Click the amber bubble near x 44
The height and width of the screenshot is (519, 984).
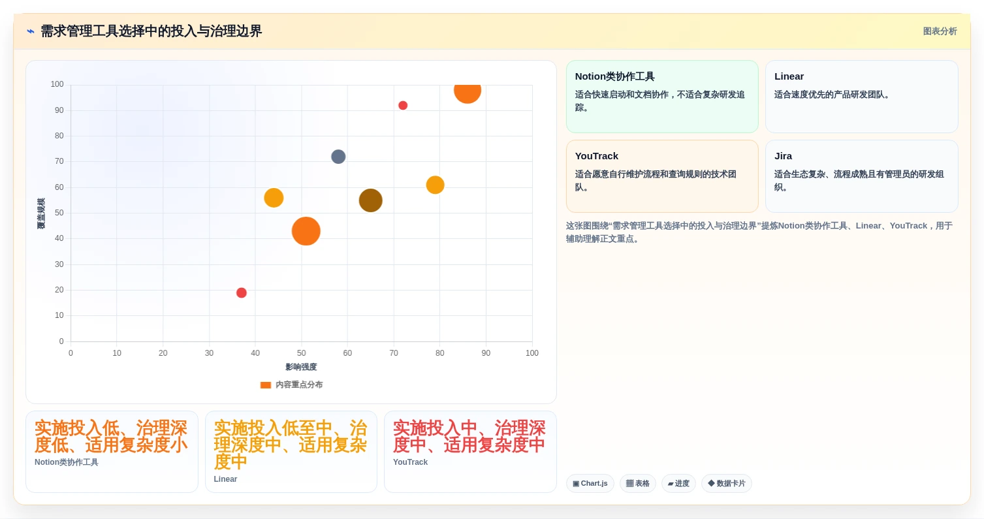[274, 198]
